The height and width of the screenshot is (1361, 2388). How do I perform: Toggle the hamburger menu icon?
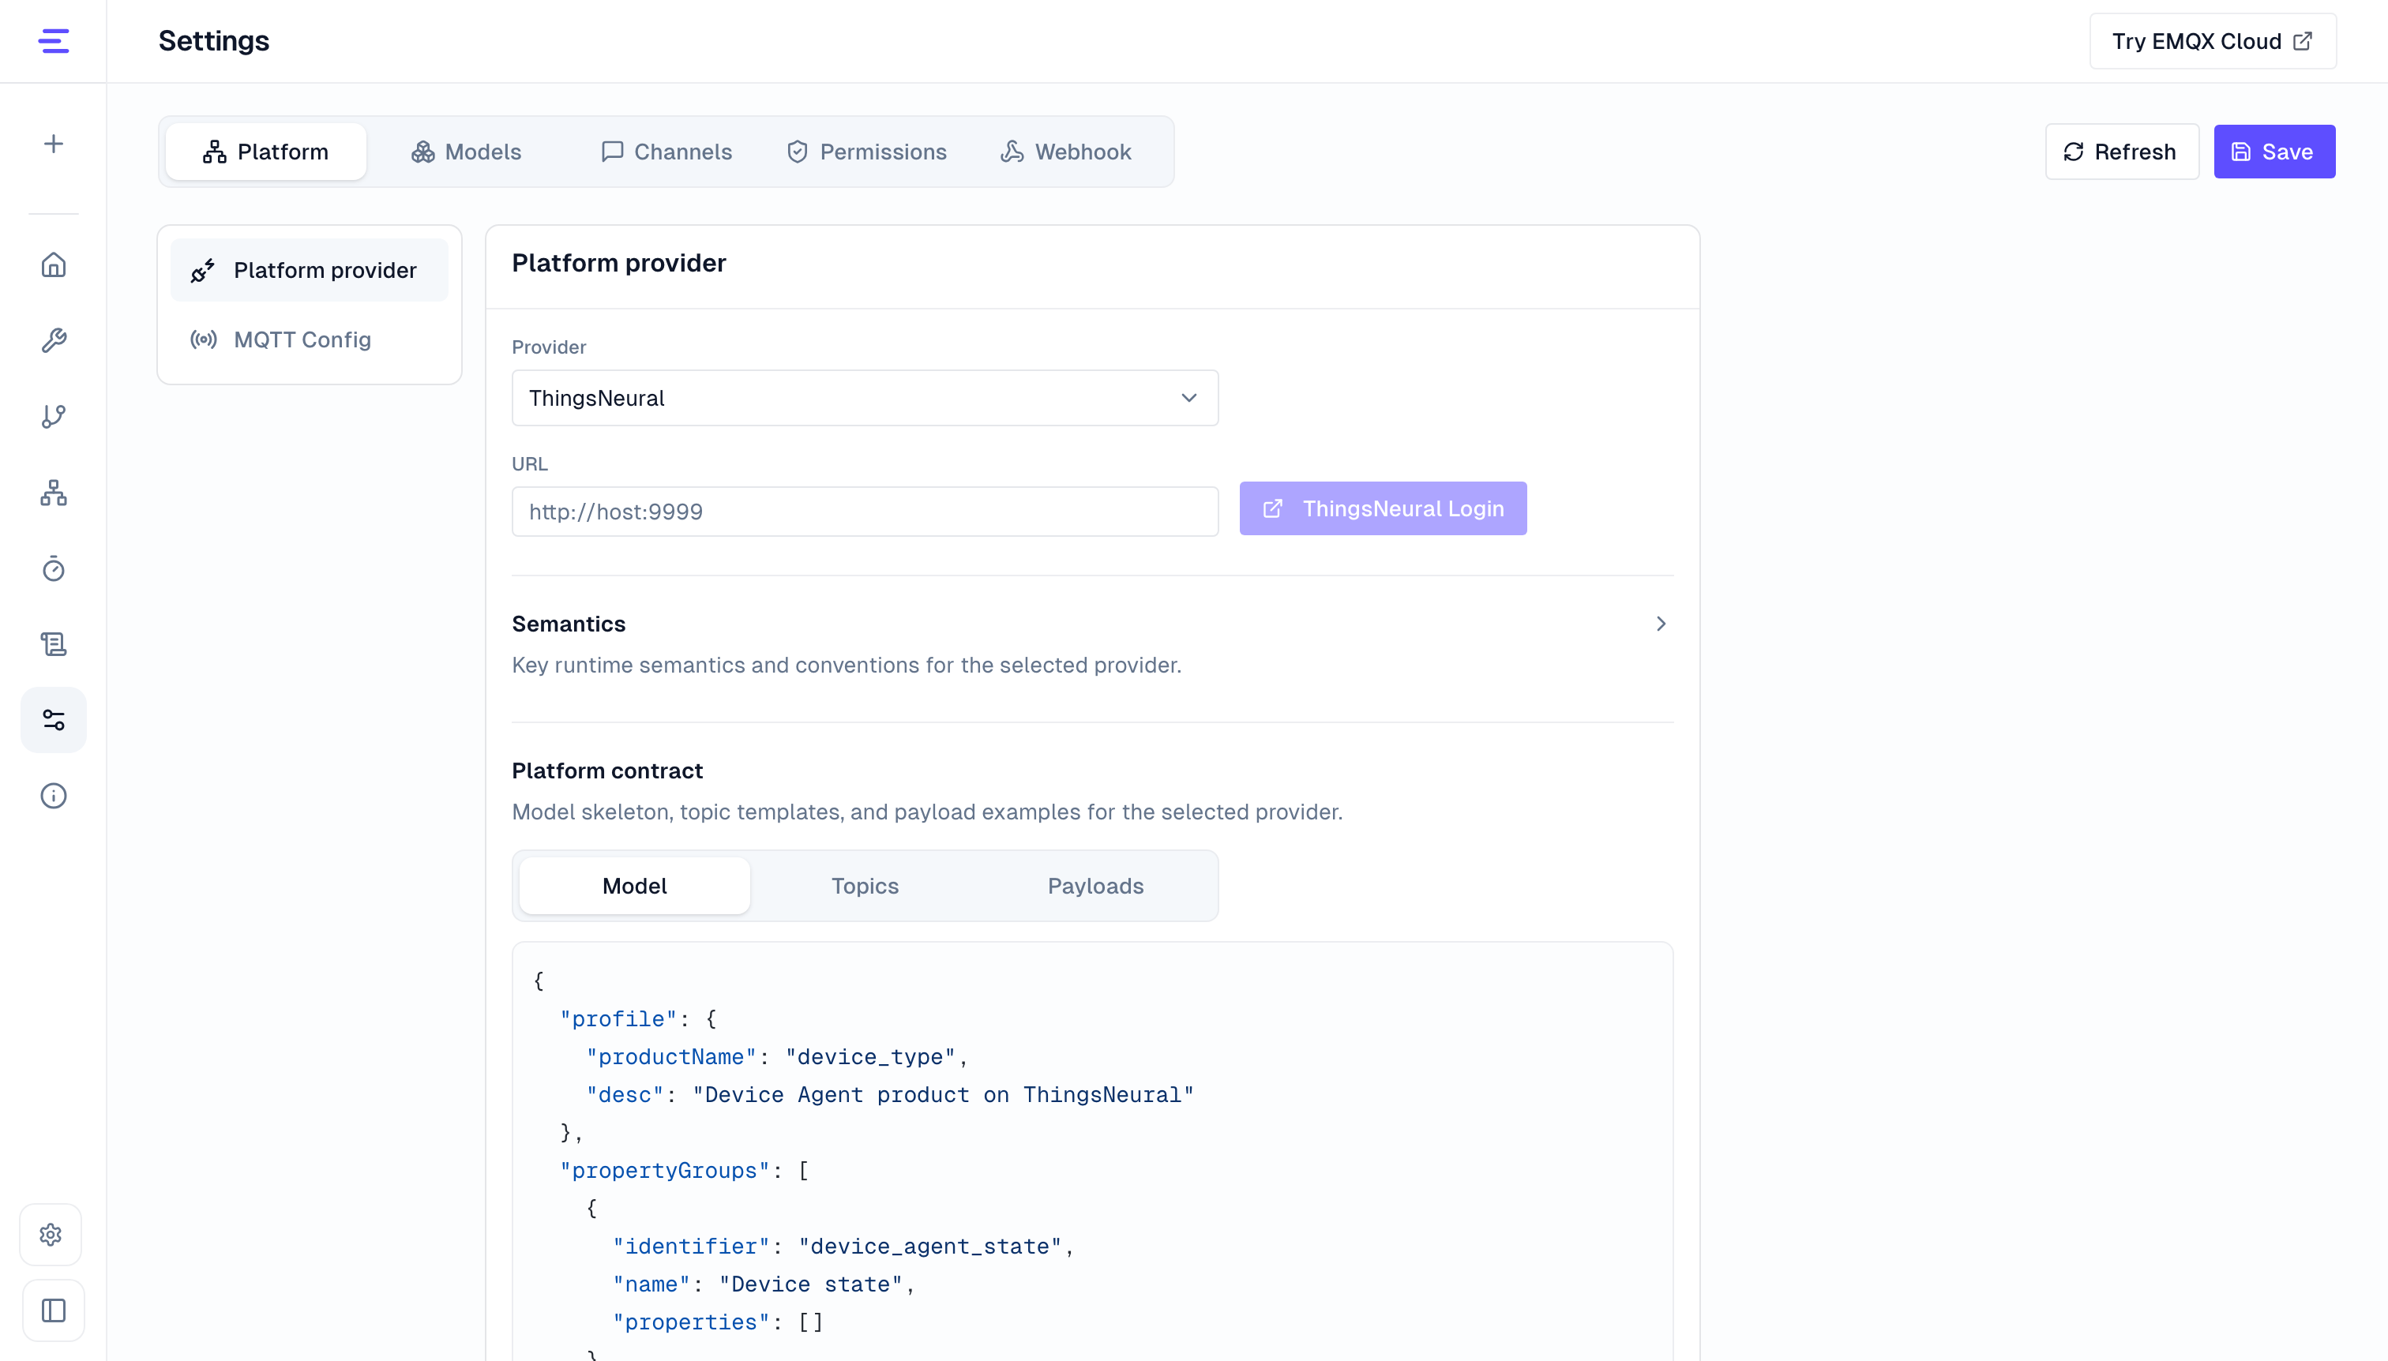53,41
